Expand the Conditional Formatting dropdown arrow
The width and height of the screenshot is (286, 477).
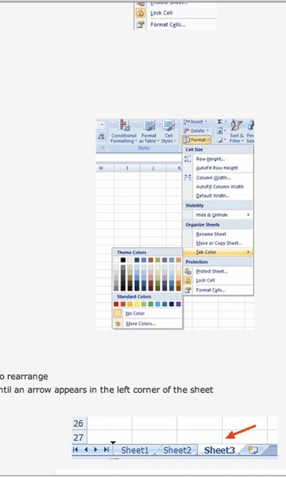pyautogui.click(x=136, y=142)
